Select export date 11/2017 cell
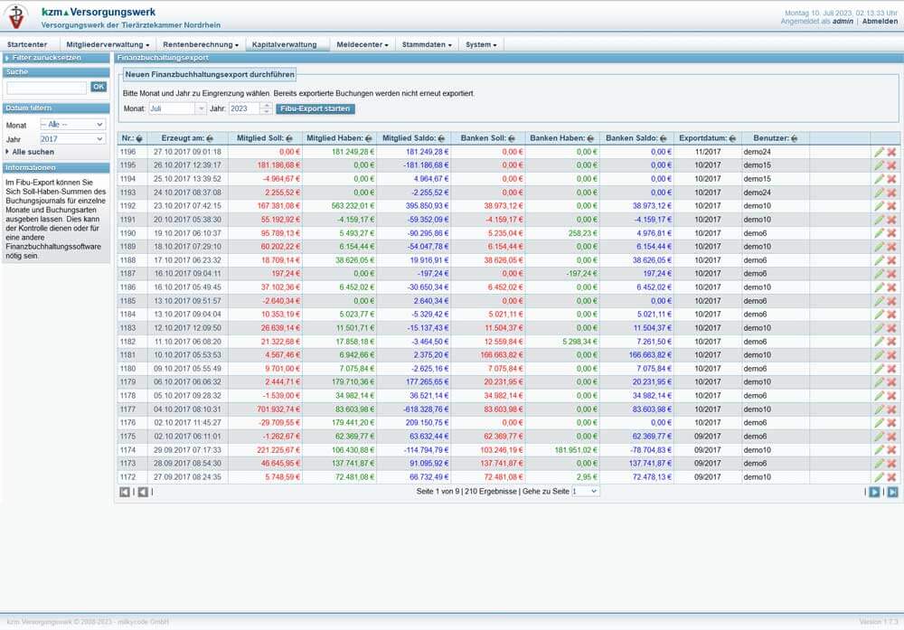 708,152
